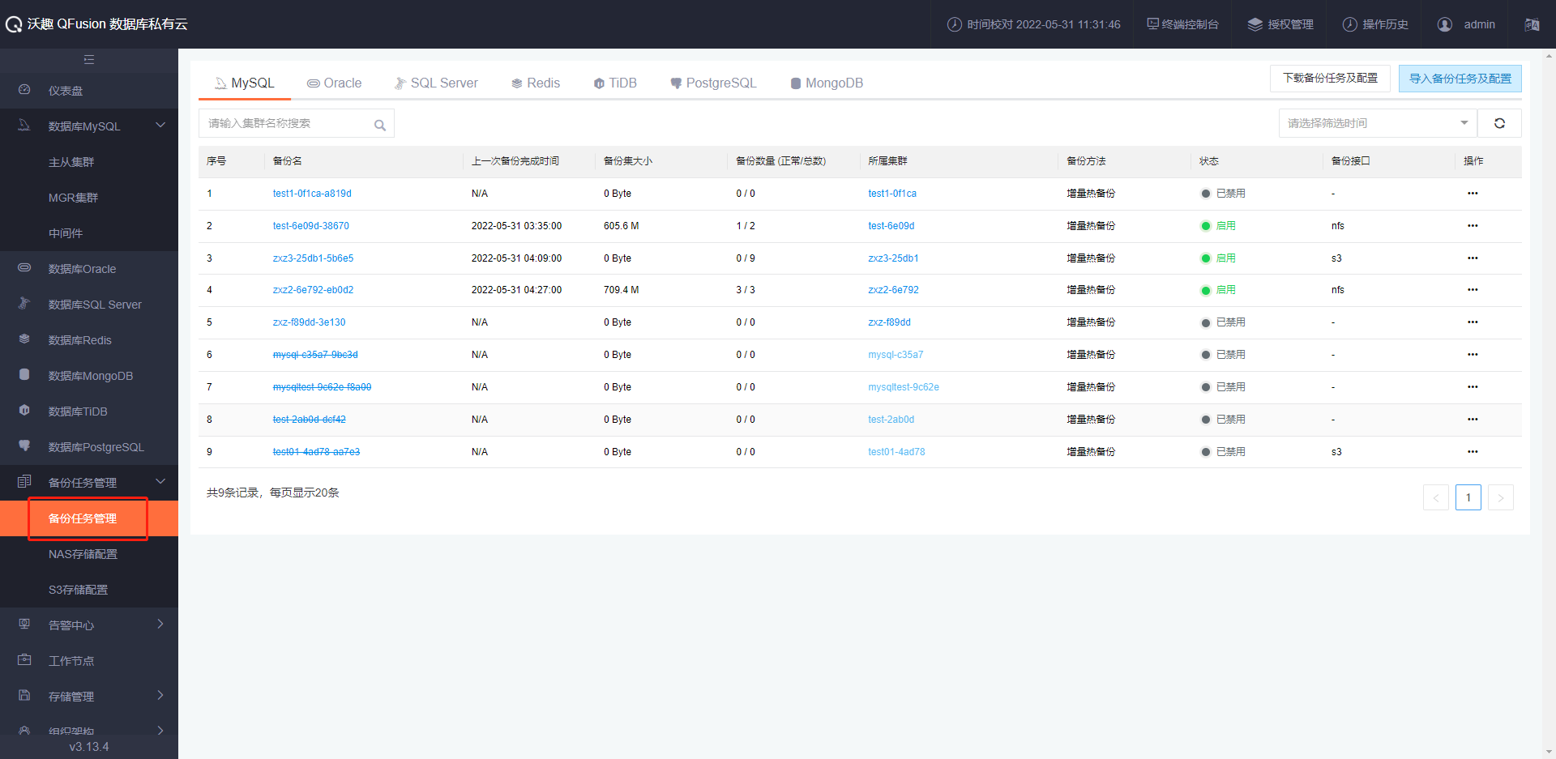Viewport: 1556px width, 759px height.
Task: Open more actions for mysqltest-9c62e-f8a00 row
Action: click(1473, 387)
